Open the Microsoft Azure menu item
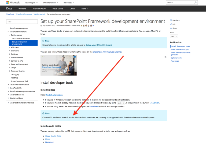Image resolution: width=206 pixels, height=143 pixels. pyautogui.click(x=39, y=9)
